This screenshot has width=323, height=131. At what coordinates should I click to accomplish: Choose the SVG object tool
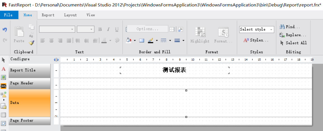click(x=4, y=86)
